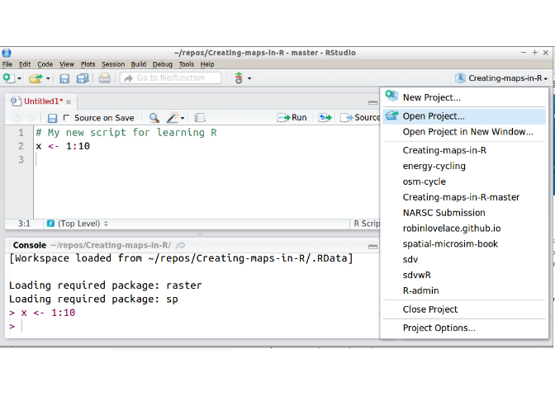Select the energy-cycling project
This screenshot has height=396, width=555.
pos(464,166)
